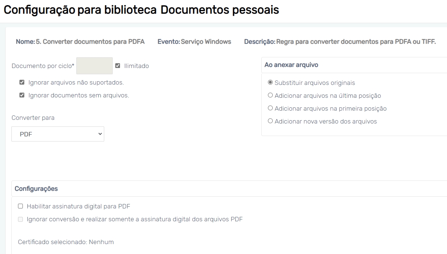Pick 'Adicionar nova versão dos arquivos'

270,121
